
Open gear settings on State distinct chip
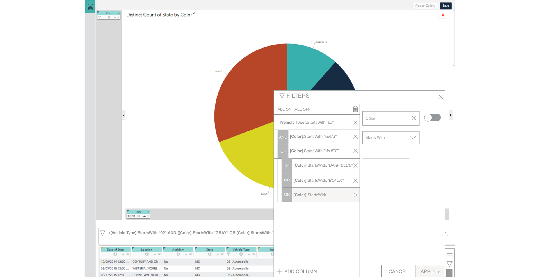click(138, 216)
